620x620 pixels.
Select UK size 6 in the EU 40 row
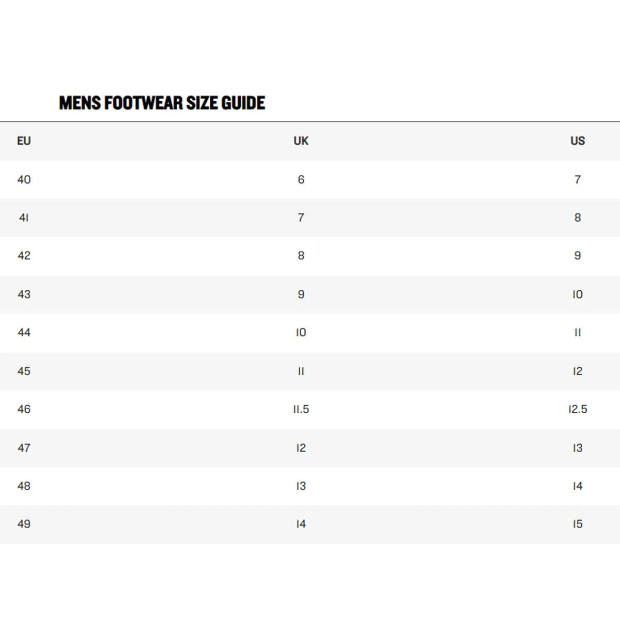click(x=301, y=180)
